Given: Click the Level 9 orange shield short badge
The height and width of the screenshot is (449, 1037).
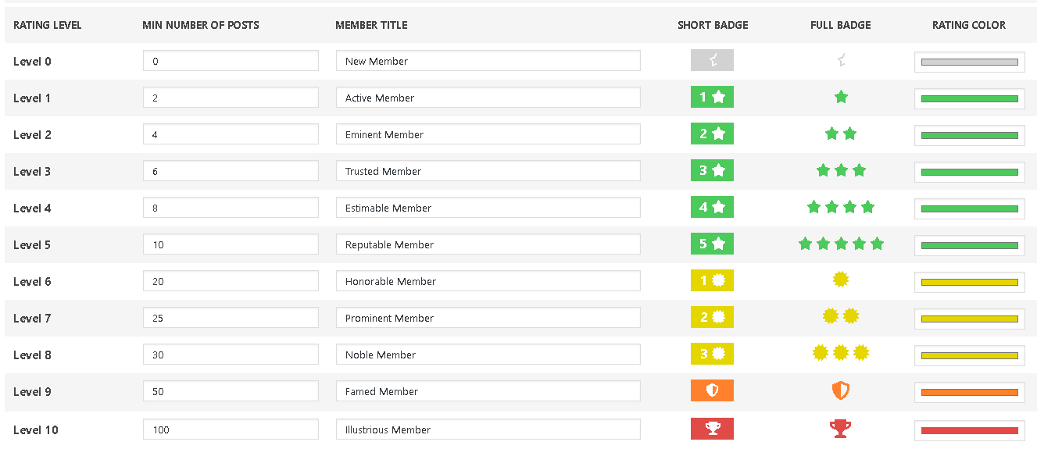Looking at the screenshot, I should click(x=712, y=390).
